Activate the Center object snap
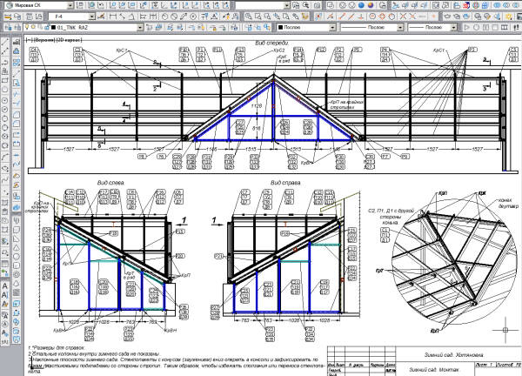Screen dimensions: 522x376 pos(373,17)
